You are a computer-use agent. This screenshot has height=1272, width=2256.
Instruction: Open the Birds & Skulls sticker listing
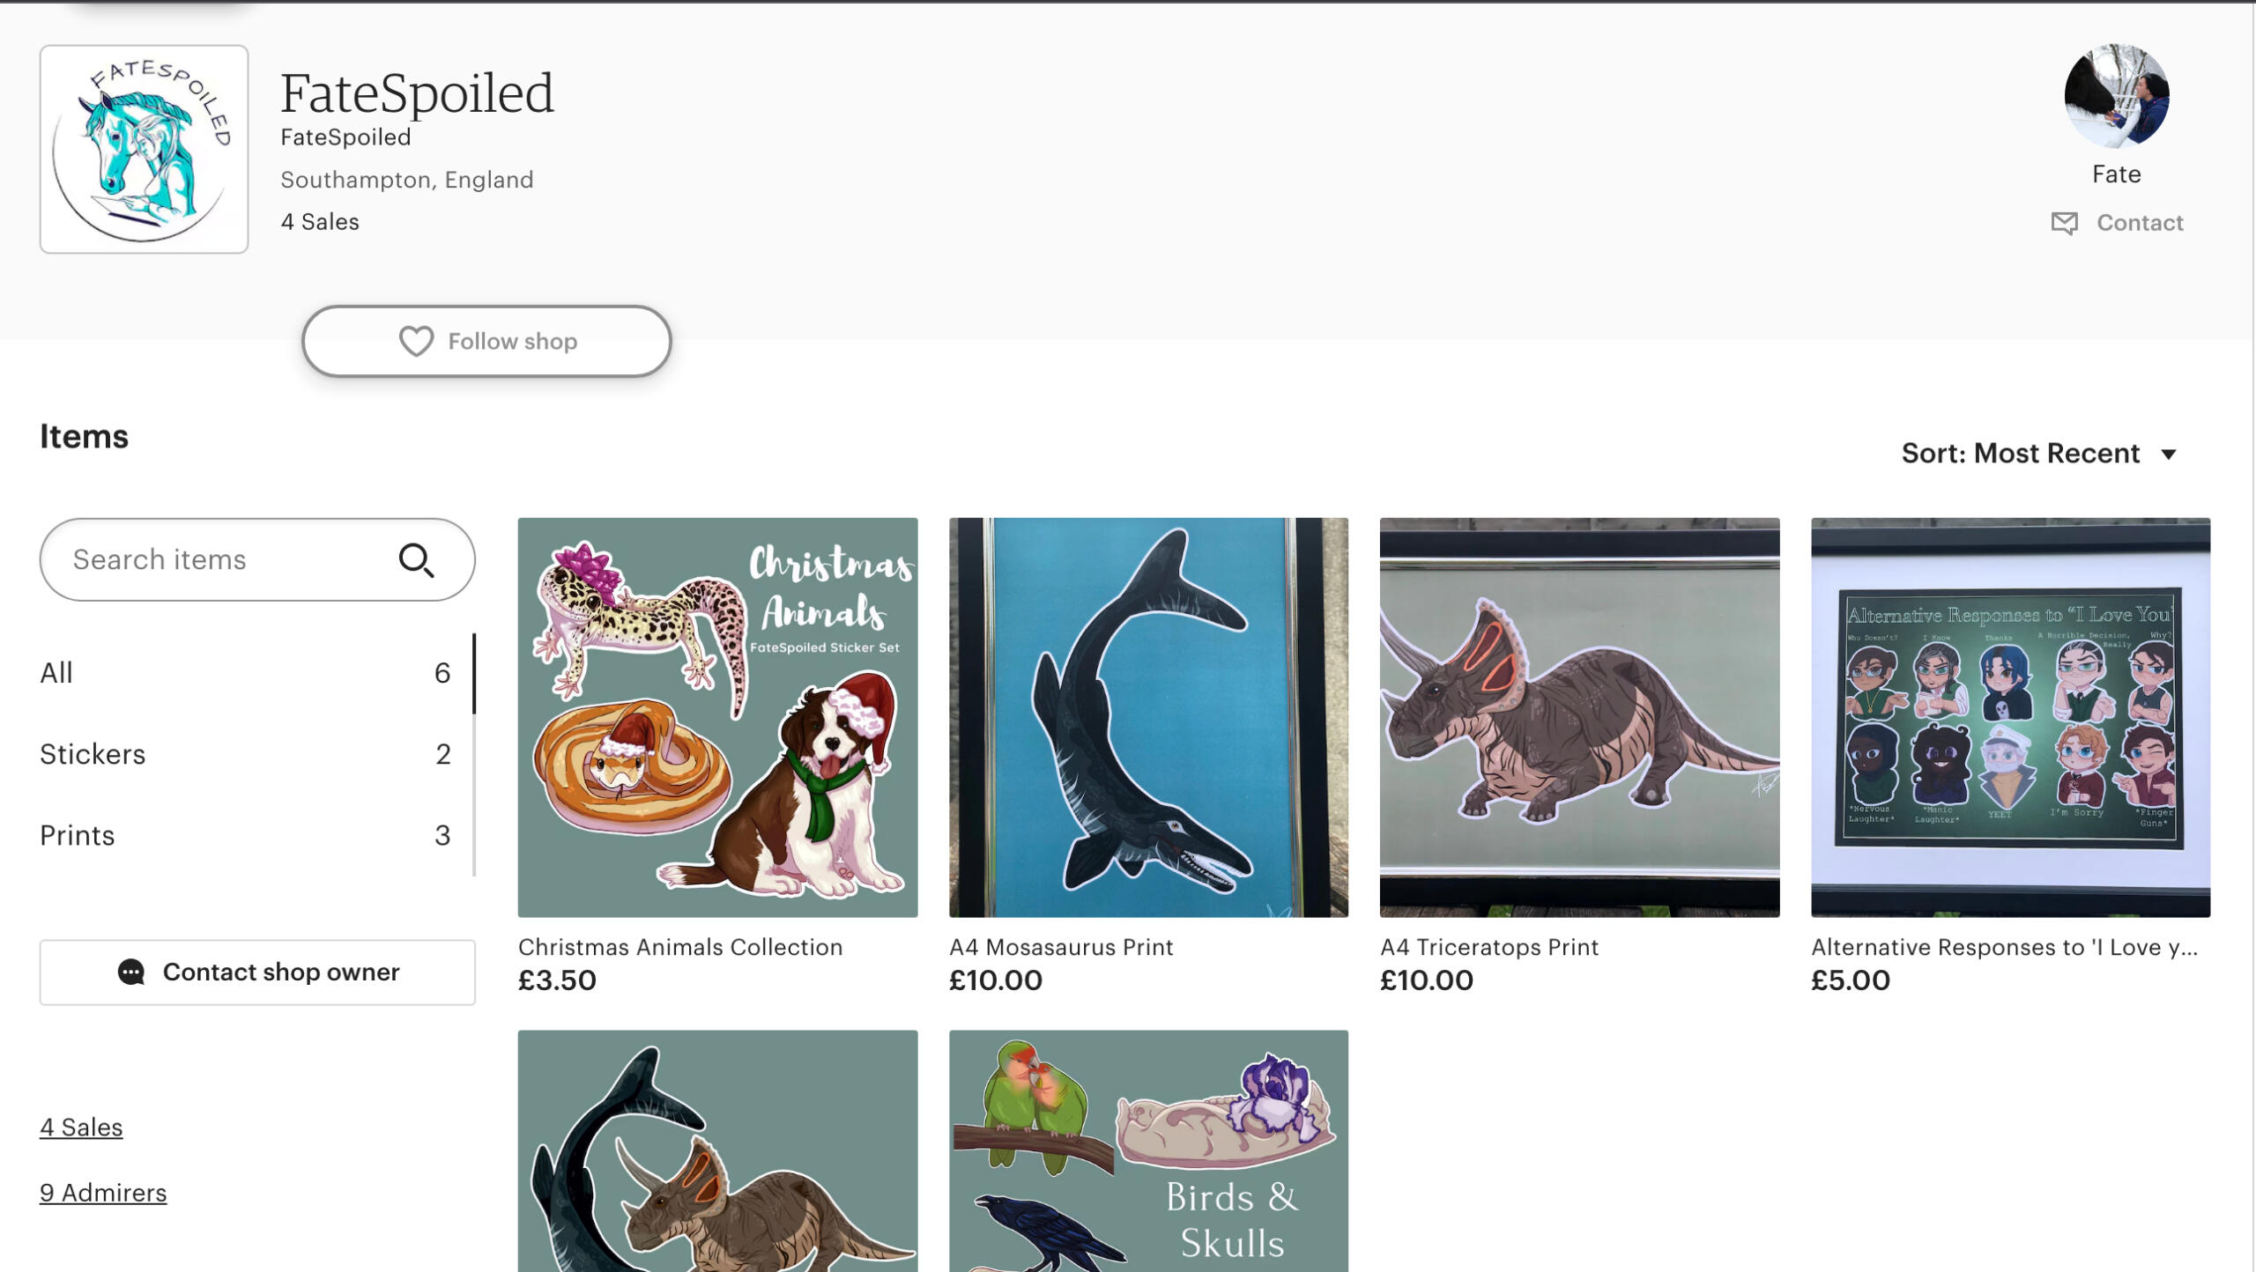pos(1148,1150)
